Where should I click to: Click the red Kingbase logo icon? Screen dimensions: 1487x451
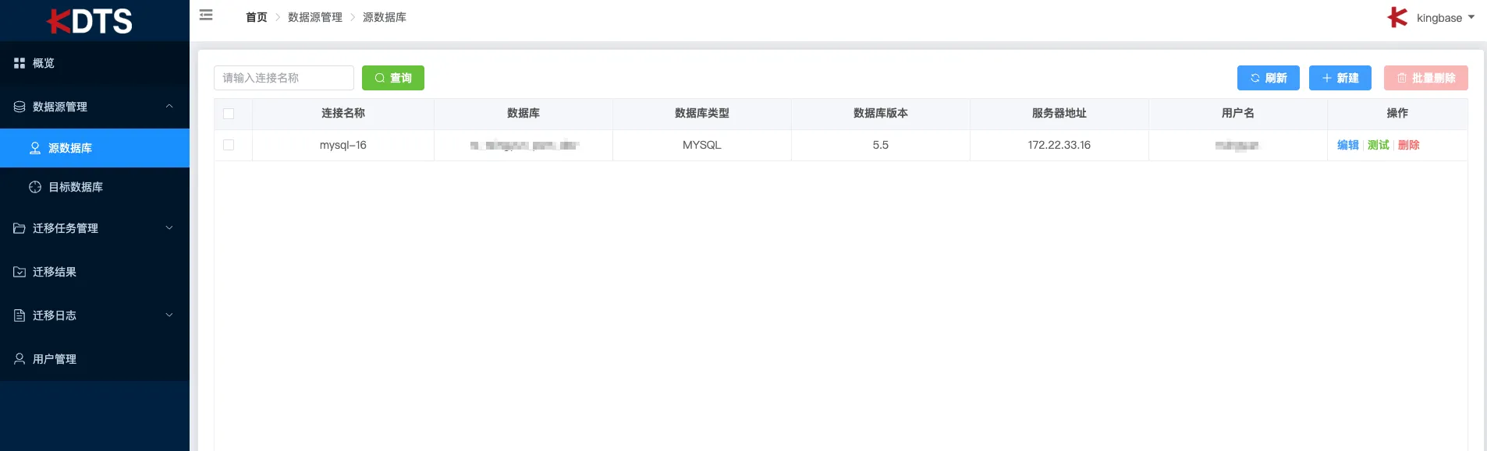1397,17
